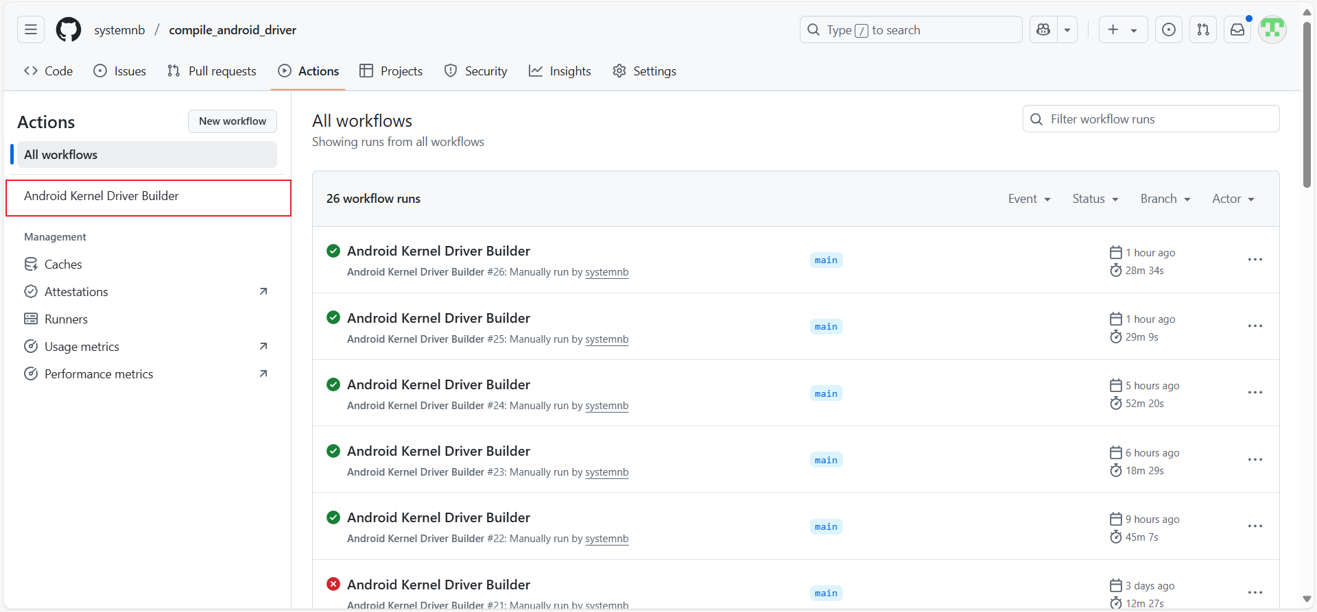Viewport: 1317px width, 612px height.
Task: Expand the Copilot dropdown arrow
Action: click(x=1067, y=29)
